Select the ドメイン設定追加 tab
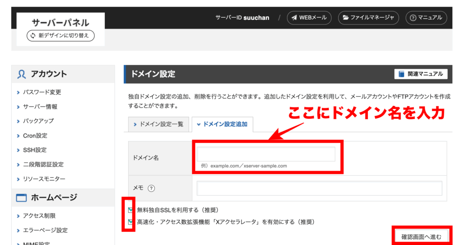This screenshot has width=465, height=245. click(222, 124)
